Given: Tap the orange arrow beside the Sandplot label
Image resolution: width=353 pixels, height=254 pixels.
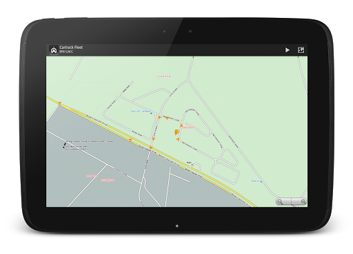Looking at the screenshot, I should (x=181, y=126).
